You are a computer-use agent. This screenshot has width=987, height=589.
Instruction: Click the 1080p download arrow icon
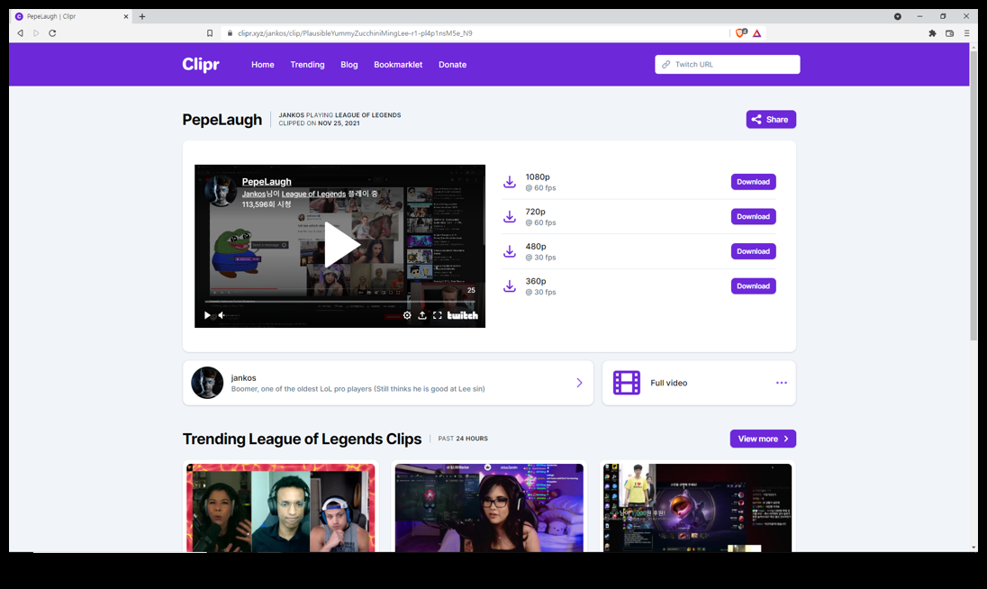(510, 182)
